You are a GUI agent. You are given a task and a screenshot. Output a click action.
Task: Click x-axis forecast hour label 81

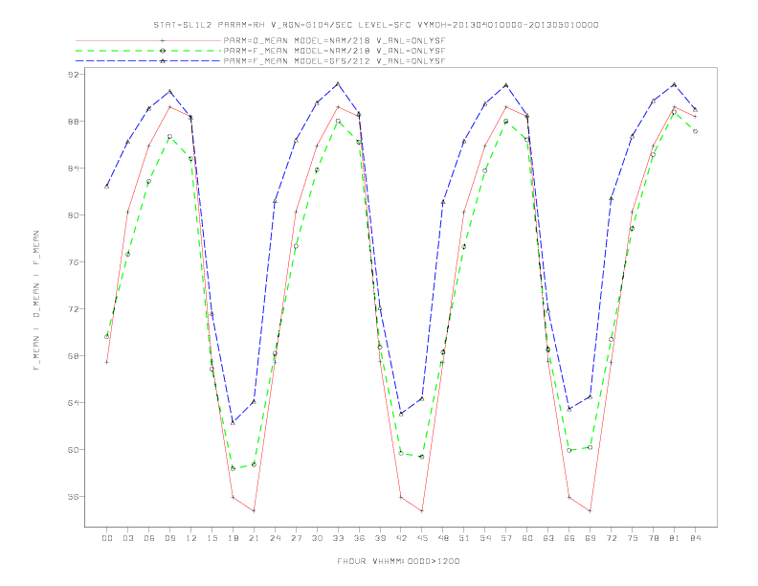[x=675, y=538]
